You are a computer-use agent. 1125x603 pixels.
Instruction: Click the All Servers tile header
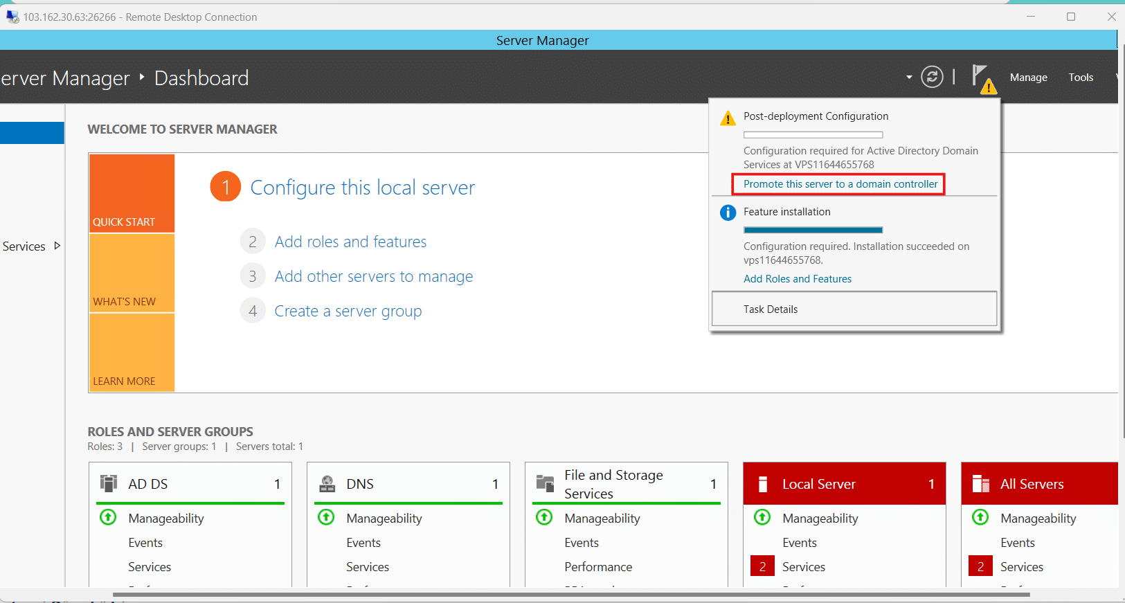pos(1040,484)
